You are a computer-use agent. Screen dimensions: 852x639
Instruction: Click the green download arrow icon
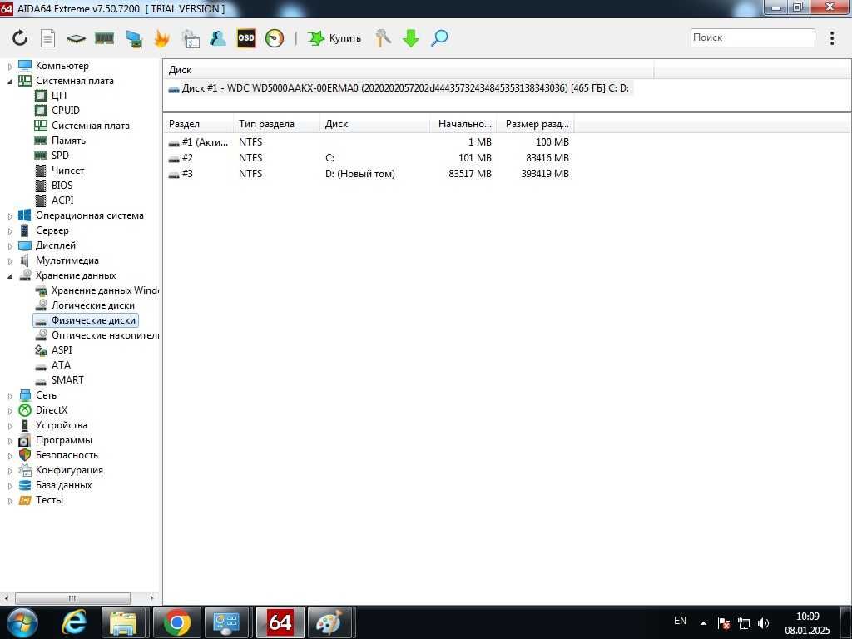click(411, 38)
